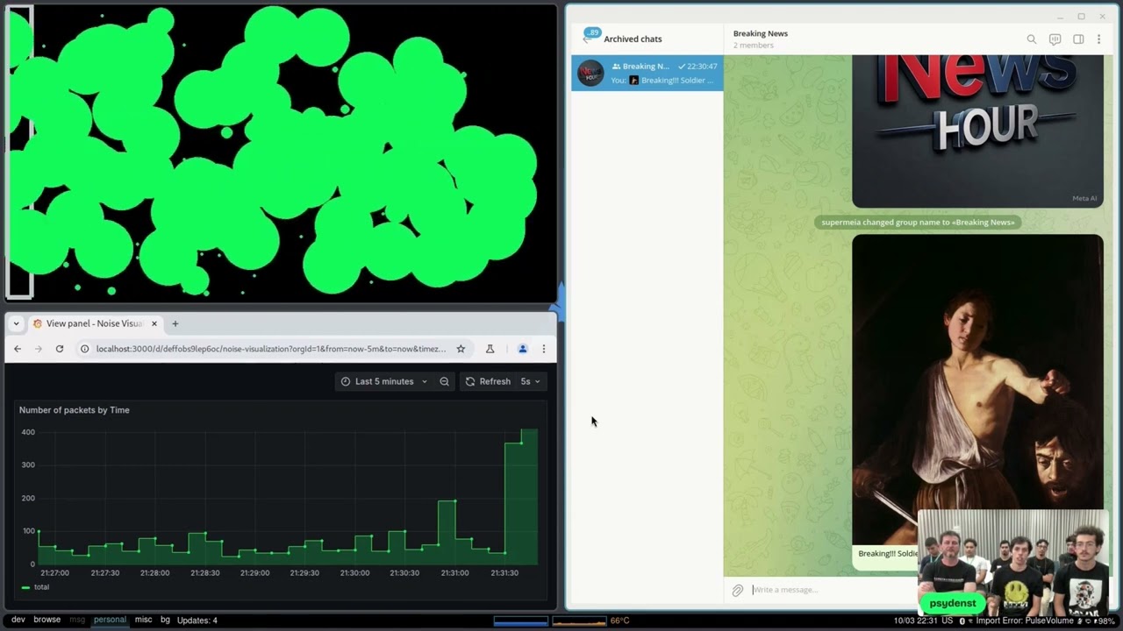Switch to bg workspace
Image resolution: width=1123 pixels, height=631 pixels.
[x=165, y=620]
